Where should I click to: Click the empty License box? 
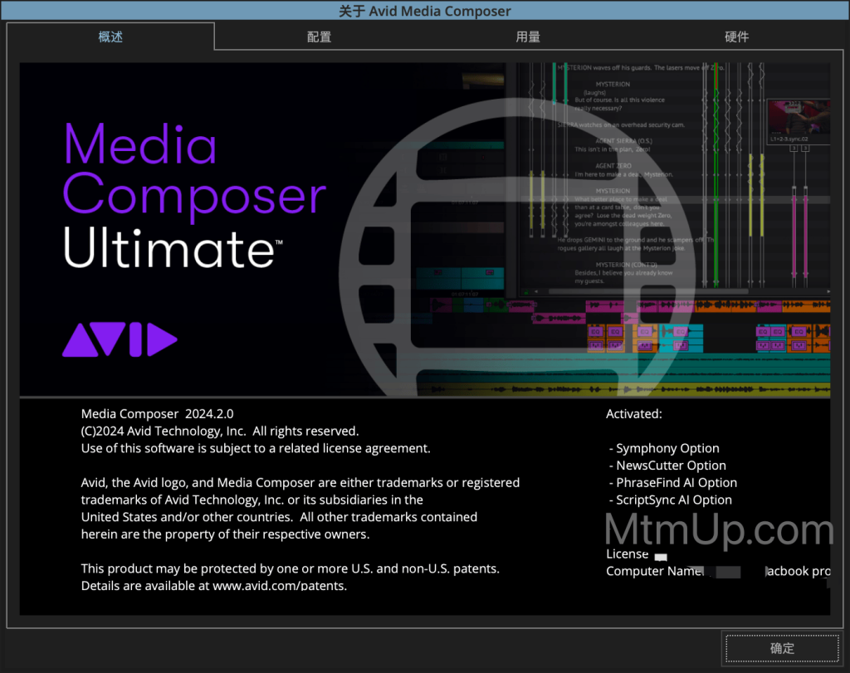(661, 558)
